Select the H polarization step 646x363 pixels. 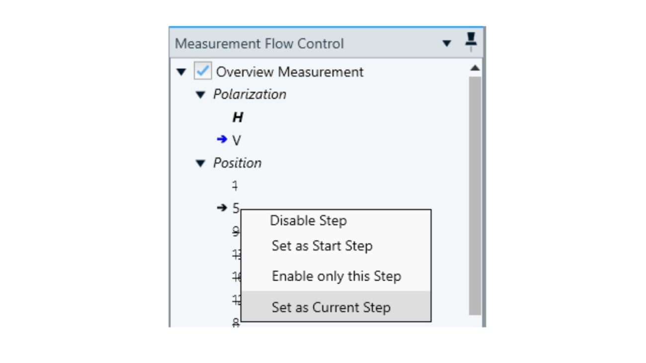pyautogui.click(x=238, y=117)
